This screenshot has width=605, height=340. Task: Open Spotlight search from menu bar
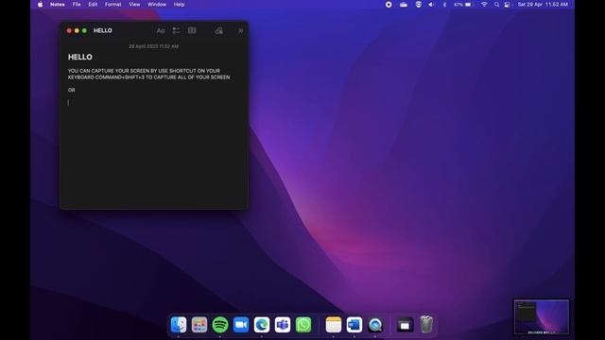[x=497, y=4]
